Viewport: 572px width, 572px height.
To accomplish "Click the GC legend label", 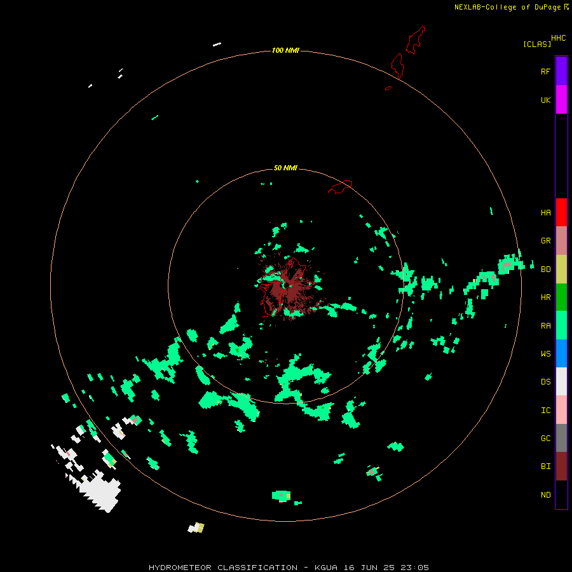I will pyautogui.click(x=545, y=438).
